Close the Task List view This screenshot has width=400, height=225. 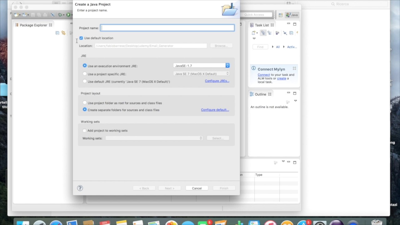[272, 25]
